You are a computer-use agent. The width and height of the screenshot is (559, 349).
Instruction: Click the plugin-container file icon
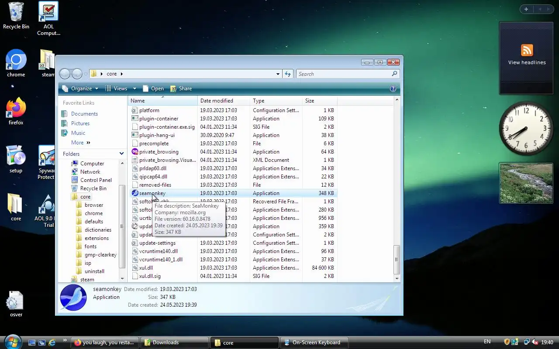click(135, 119)
